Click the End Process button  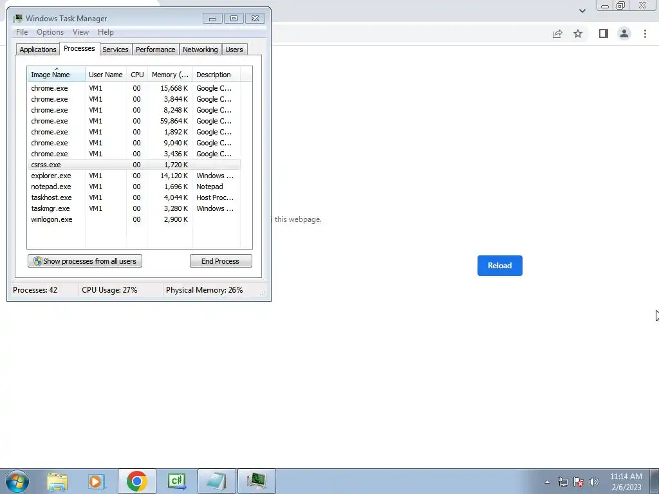(x=221, y=261)
